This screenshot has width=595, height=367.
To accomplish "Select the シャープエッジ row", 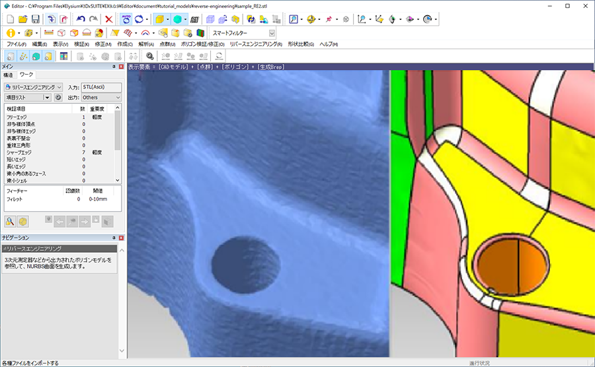I will pos(59,152).
